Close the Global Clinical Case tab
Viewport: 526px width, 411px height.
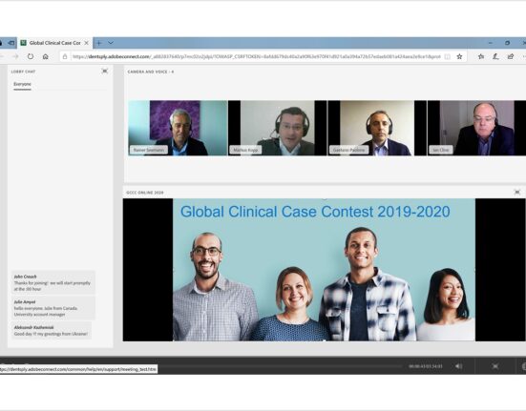tap(87, 43)
